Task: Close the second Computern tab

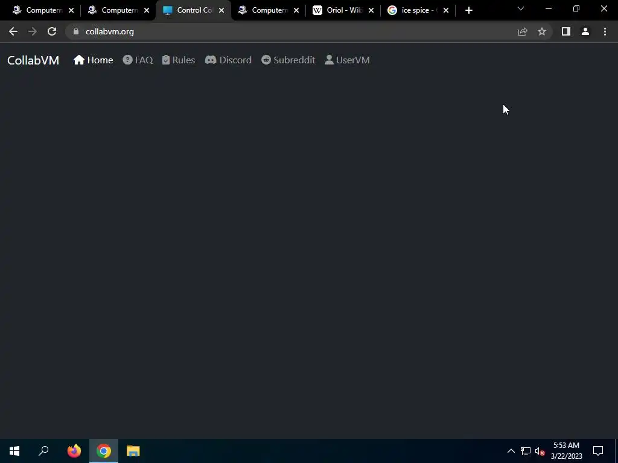Action: [147, 11]
